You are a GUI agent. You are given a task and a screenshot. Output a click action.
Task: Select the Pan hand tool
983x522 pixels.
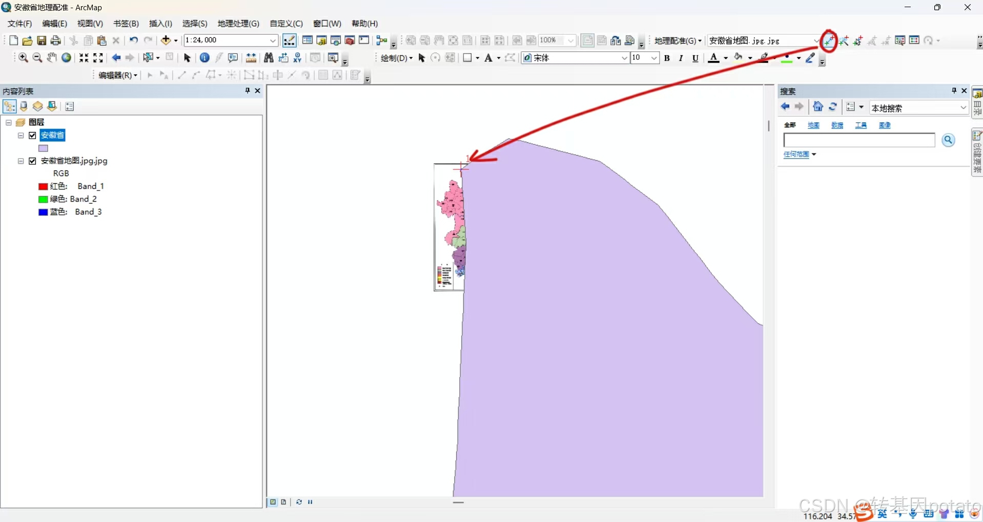pyautogui.click(x=52, y=58)
